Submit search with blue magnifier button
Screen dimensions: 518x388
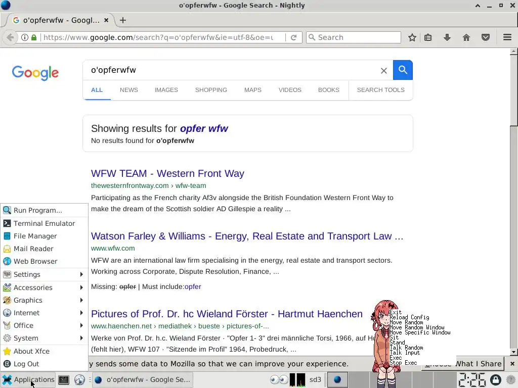coord(403,70)
